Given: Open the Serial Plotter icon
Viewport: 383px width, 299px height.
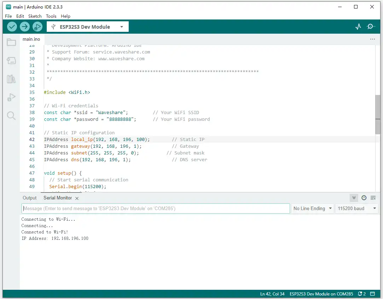Looking at the screenshot, I should (358, 27).
